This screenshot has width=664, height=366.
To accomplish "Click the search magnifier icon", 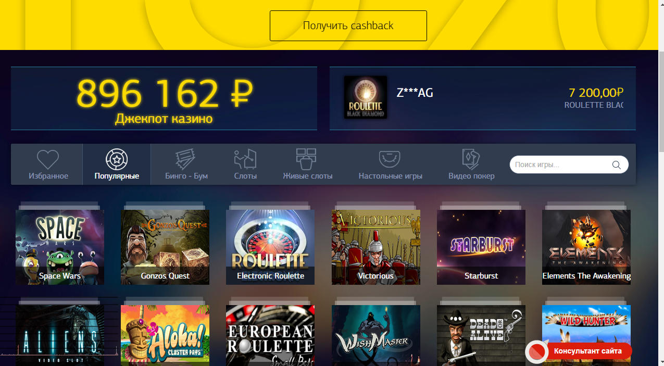I will pyautogui.click(x=617, y=165).
